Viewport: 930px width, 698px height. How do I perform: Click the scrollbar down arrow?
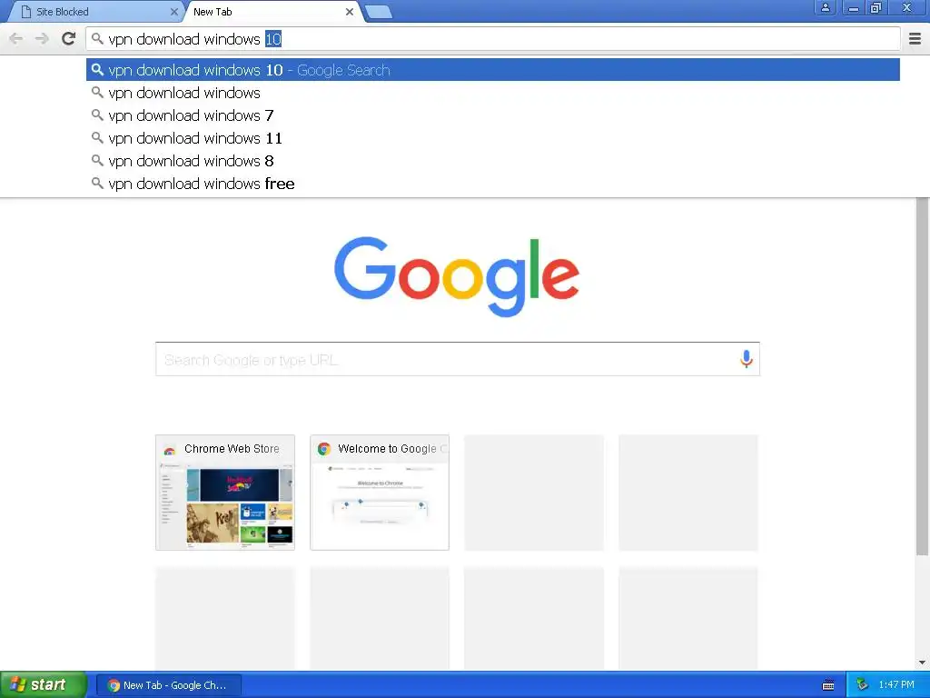pyautogui.click(x=922, y=663)
